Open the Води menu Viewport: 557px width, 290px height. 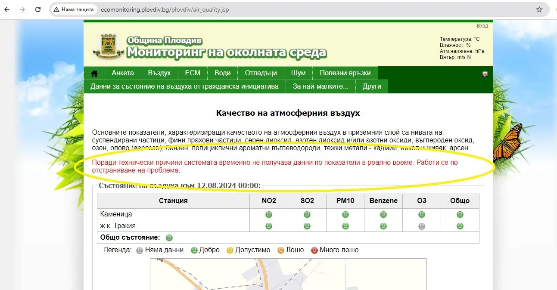pyautogui.click(x=223, y=73)
